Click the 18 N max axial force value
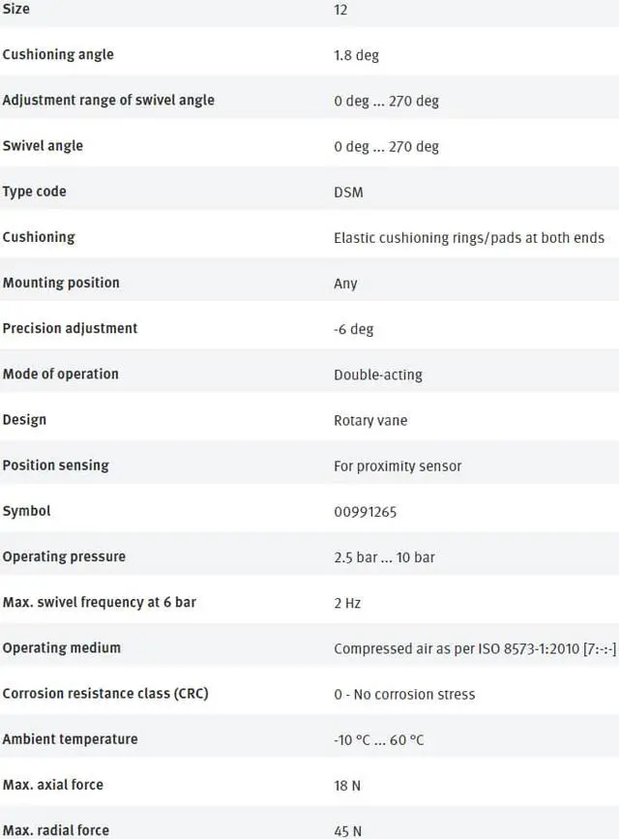The width and height of the screenshot is (619, 839). click(347, 786)
